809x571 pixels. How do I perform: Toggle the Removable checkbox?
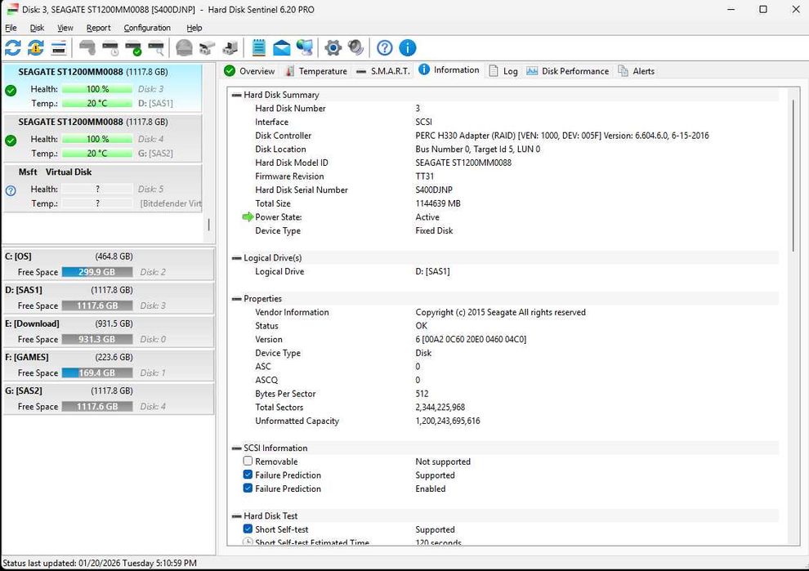(248, 462)
